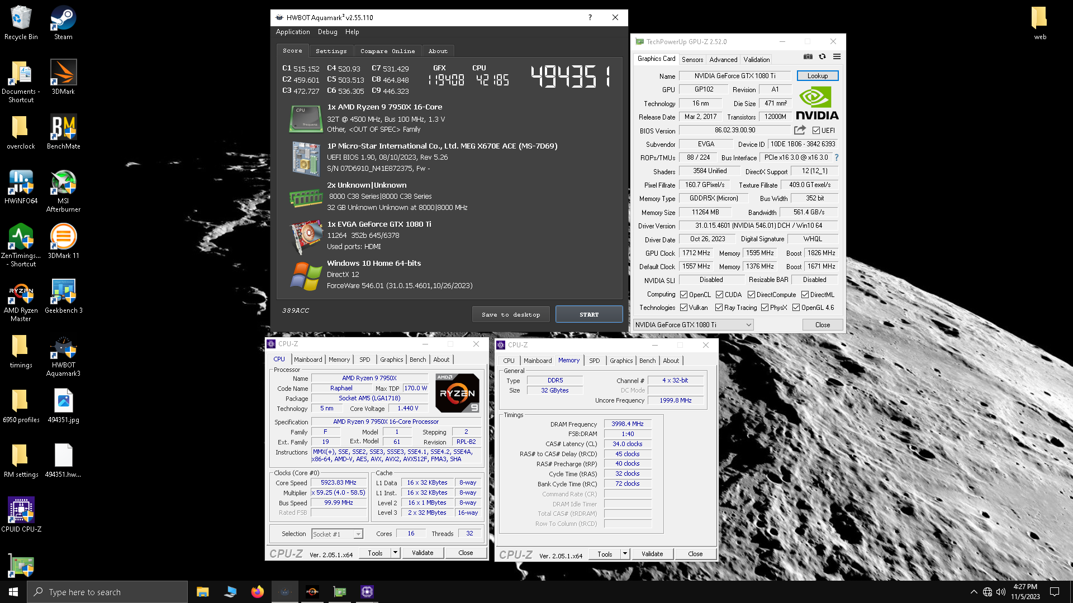Screen dimensions: 1073x603
Task: Click Save to desktop in Aquamark
Action: point(511,314)
